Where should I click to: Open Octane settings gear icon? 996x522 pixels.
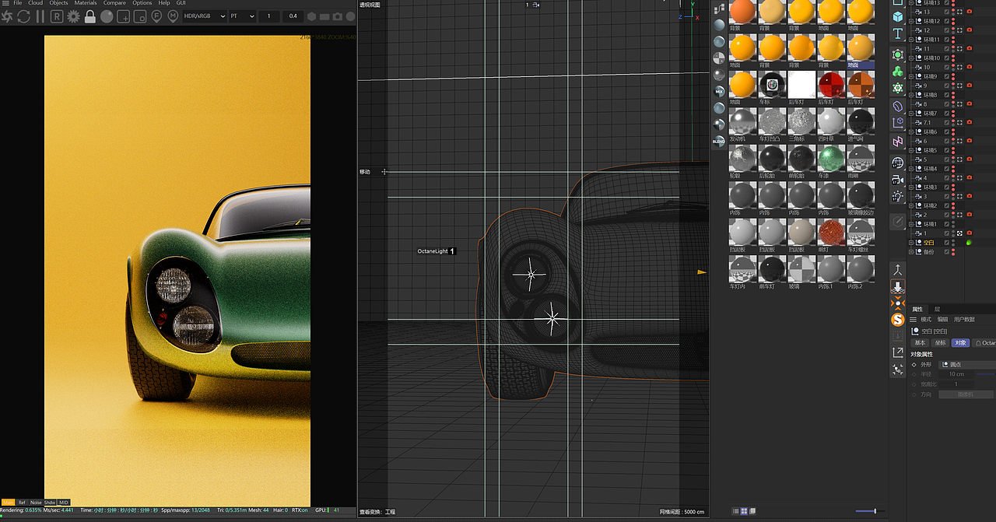coord(74,16)
